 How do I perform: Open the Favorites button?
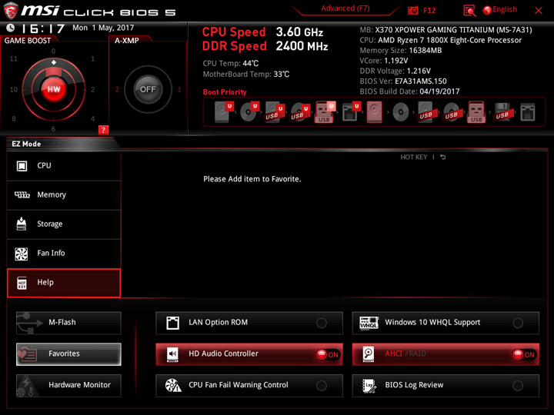coord(68,354)
